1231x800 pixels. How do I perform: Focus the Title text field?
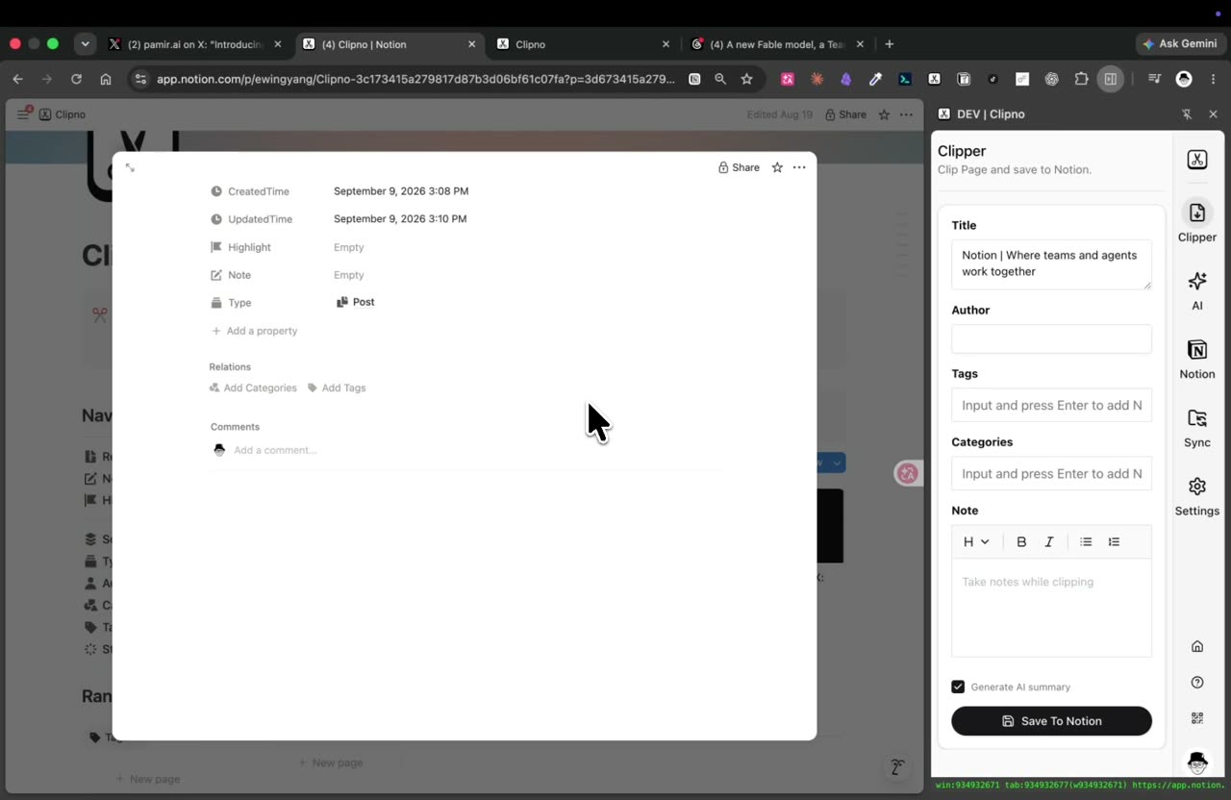(1051, 264)
